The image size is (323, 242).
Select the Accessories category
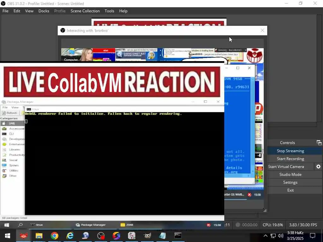point(12,129)
